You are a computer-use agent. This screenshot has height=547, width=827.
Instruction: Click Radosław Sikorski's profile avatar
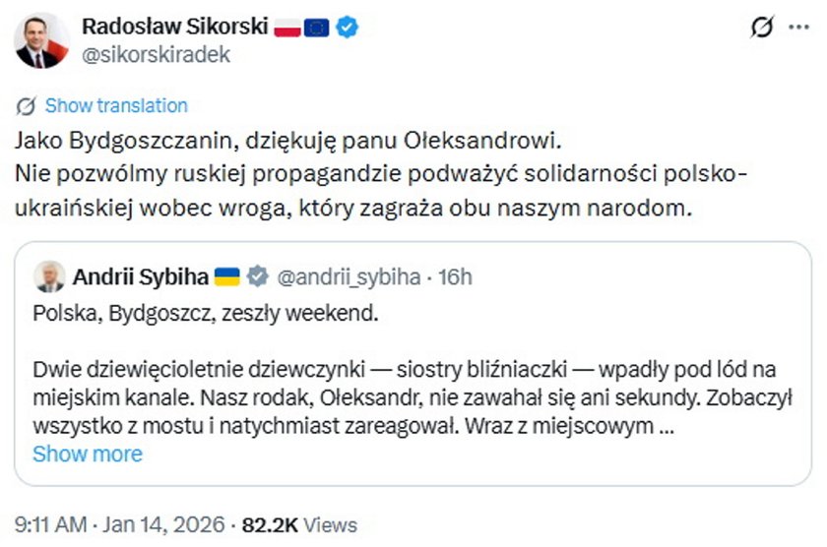[42, 40]
